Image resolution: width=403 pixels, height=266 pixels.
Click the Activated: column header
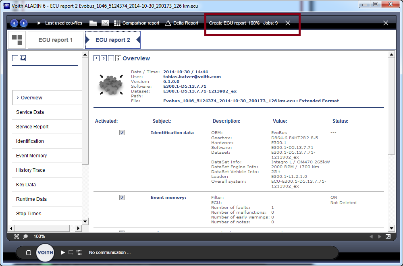coord(106,121)
